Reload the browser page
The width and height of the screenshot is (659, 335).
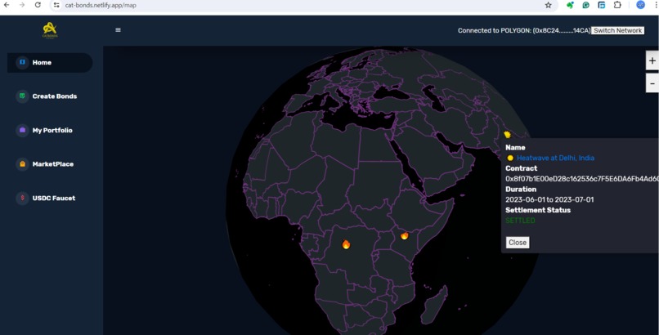click(x=38, y=5)
